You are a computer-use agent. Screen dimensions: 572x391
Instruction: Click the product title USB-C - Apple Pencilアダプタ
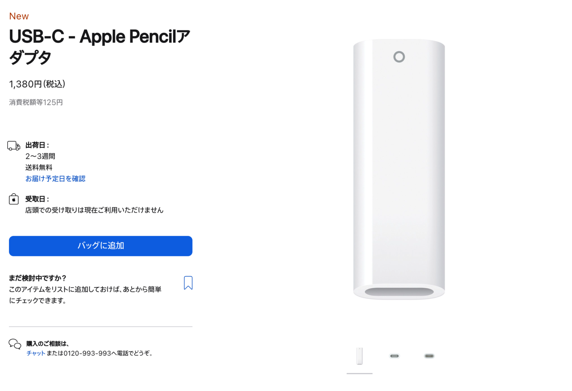(x=100, y=47)
